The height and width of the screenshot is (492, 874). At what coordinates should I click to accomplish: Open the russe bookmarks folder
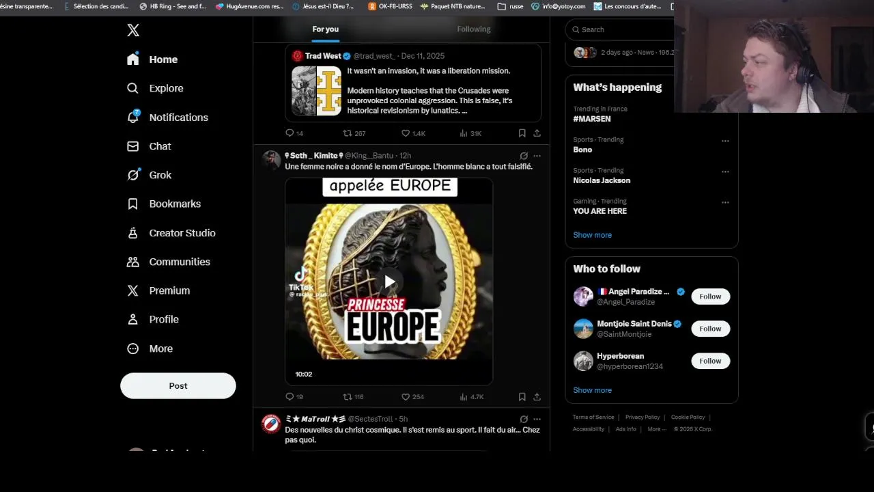pyautogui.click(x=510, y=6)
